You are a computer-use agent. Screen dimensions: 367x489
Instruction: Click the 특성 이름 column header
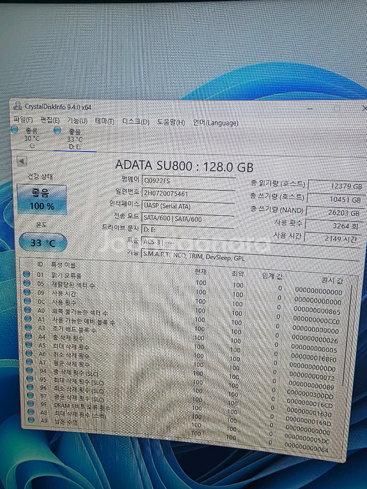tap(63, 265)
